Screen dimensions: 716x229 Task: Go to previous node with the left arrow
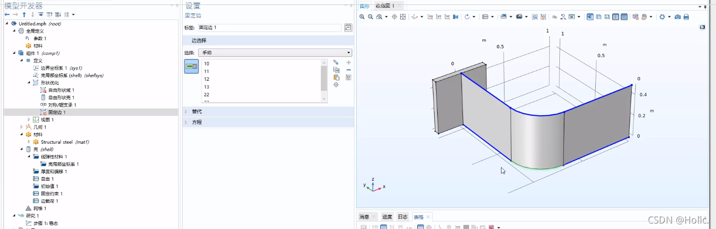[7, 14]
